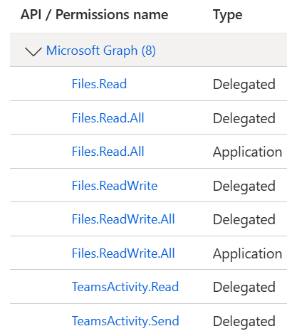Open the TeamsActivity.Send permission

[x=125, y=321]
